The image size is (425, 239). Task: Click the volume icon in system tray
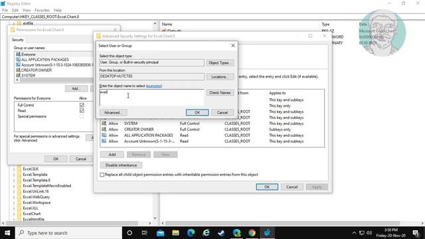(369, 233)
